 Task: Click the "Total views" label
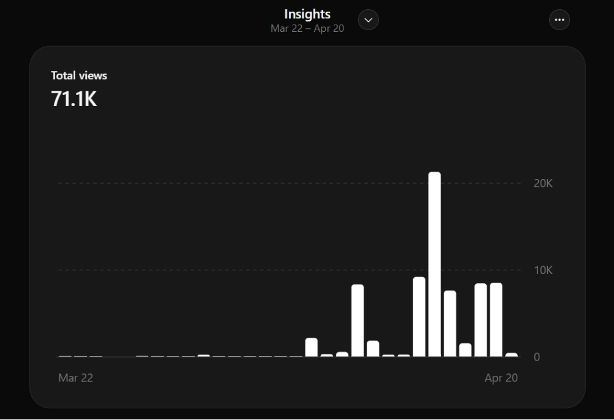[x=79, y=75]
